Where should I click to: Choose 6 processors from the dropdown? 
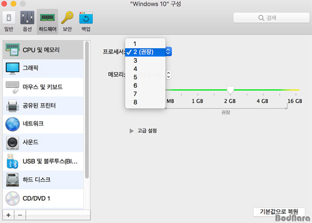coord(145,86)
